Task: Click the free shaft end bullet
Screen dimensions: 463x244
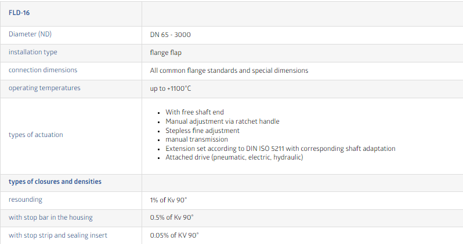Action: click(194, 112)
